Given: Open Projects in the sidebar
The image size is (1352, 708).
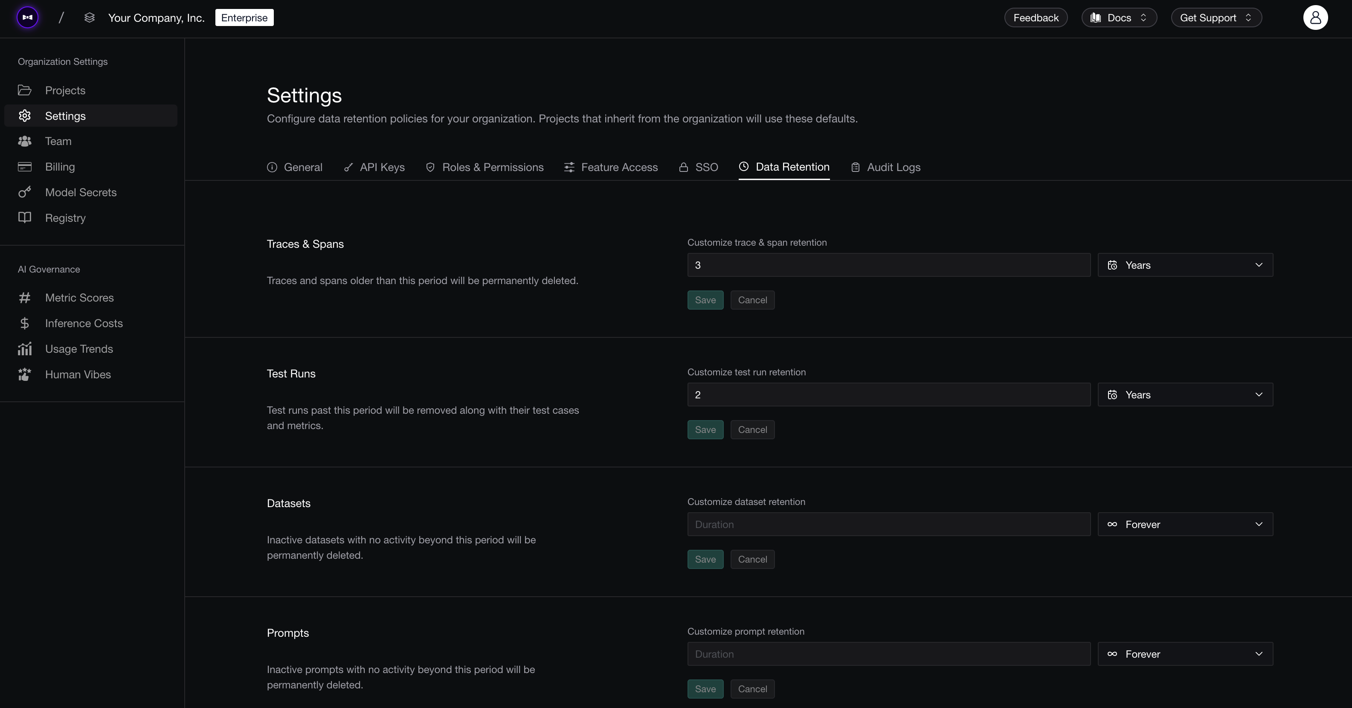Looking at the screenshot, I should click(x=91, y=90).
